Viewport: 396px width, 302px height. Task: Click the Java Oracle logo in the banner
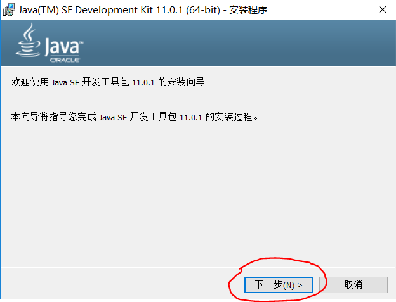click(x=49, y=43)
